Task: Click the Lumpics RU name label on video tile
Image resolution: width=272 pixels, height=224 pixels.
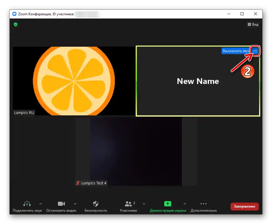Action: (24, 112)
